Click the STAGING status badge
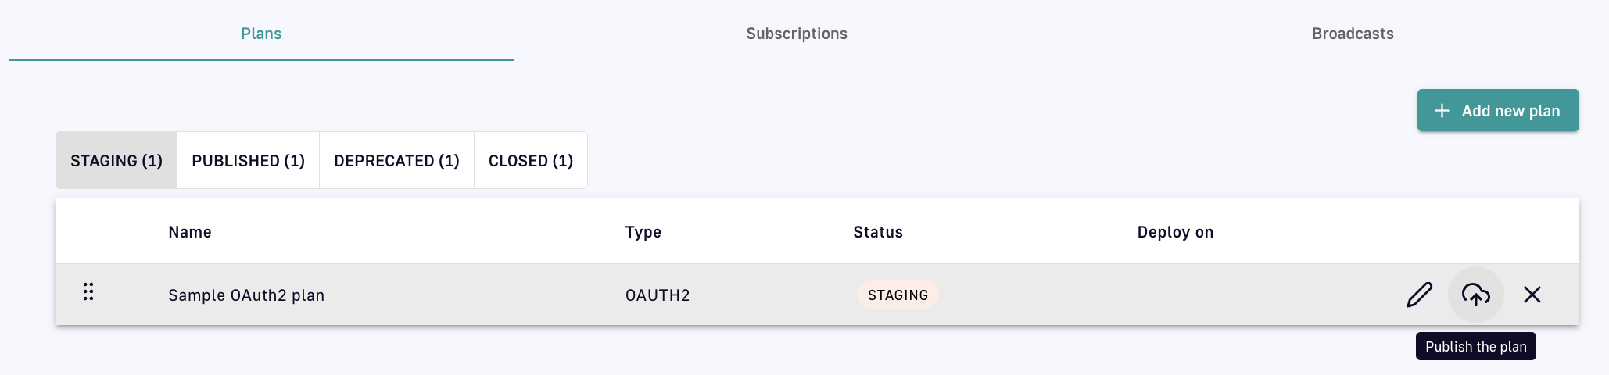1609x375 pixels. pyautogui.click(x=898, y=295)
